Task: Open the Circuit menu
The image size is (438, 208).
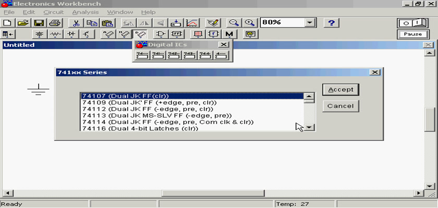Action: [54, 12]
